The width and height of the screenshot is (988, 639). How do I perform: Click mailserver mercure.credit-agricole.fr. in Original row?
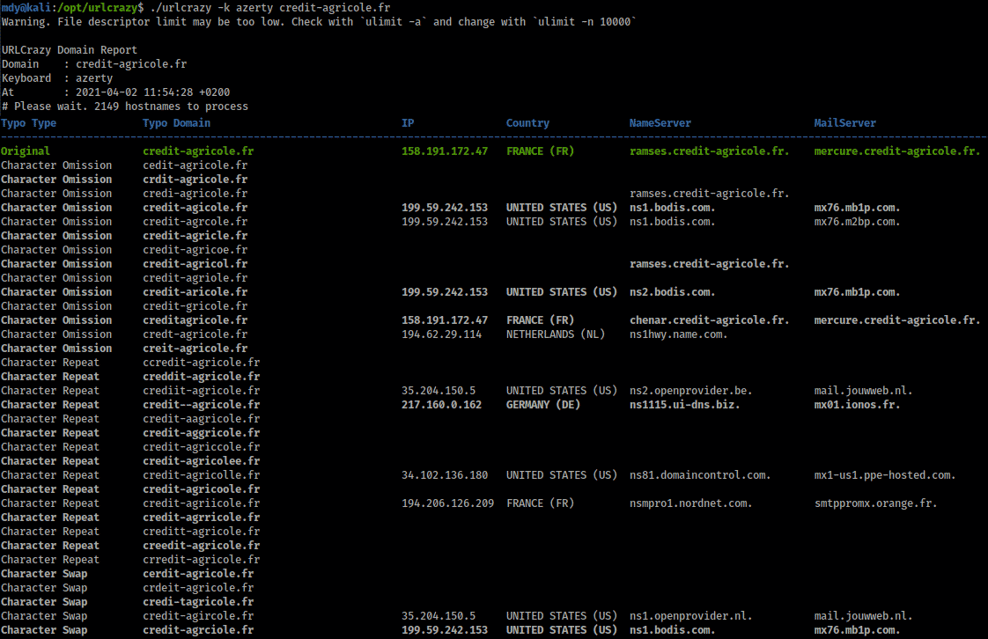[x=897, y=151]
